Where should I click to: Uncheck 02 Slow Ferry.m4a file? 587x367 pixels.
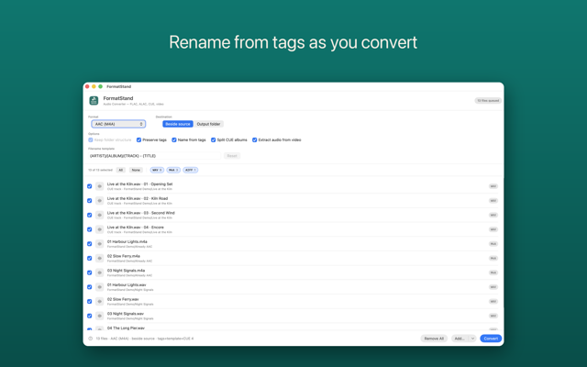[x=90, y=258]
